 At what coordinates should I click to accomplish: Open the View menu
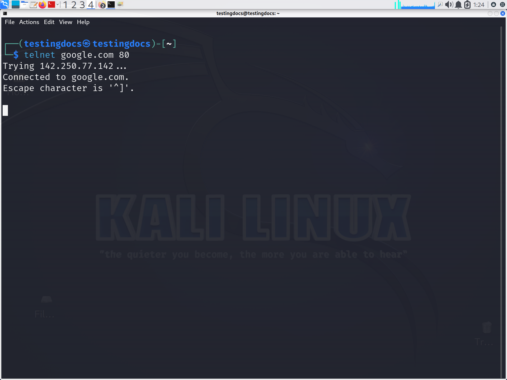[65, 22]
